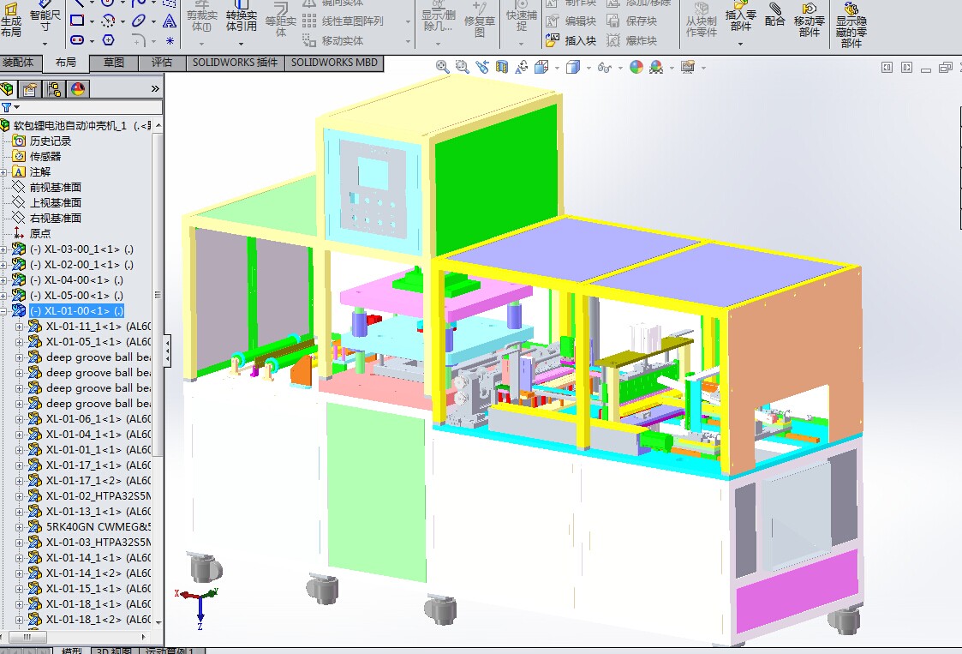Switch to the SOLIDWORKS MBD tab
This screenshot has height=654, width=962.
[334, 63]
